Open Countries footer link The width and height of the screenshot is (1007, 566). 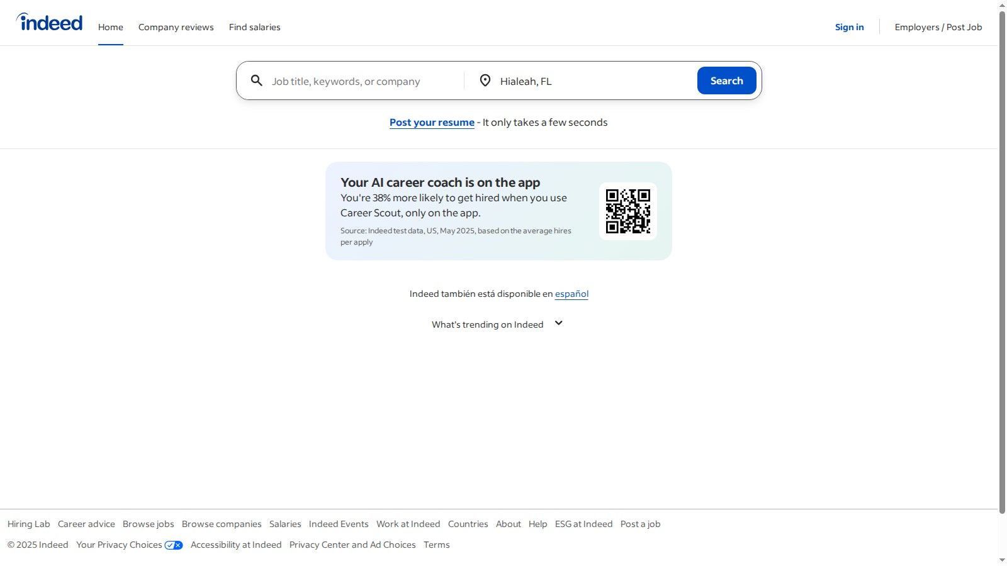[468, 524]
